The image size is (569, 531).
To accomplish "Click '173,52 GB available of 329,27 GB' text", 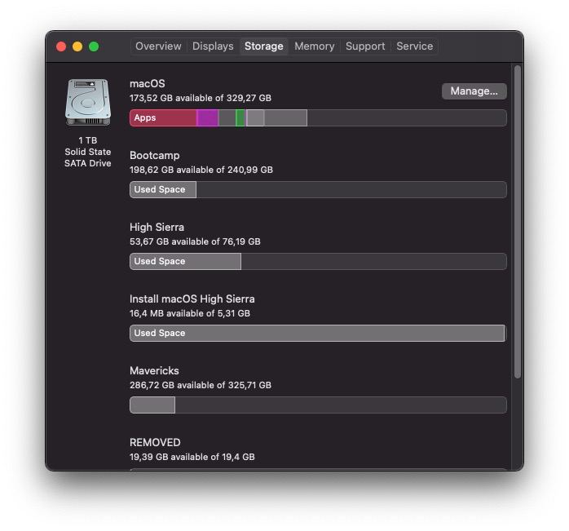I will (201, 98).
